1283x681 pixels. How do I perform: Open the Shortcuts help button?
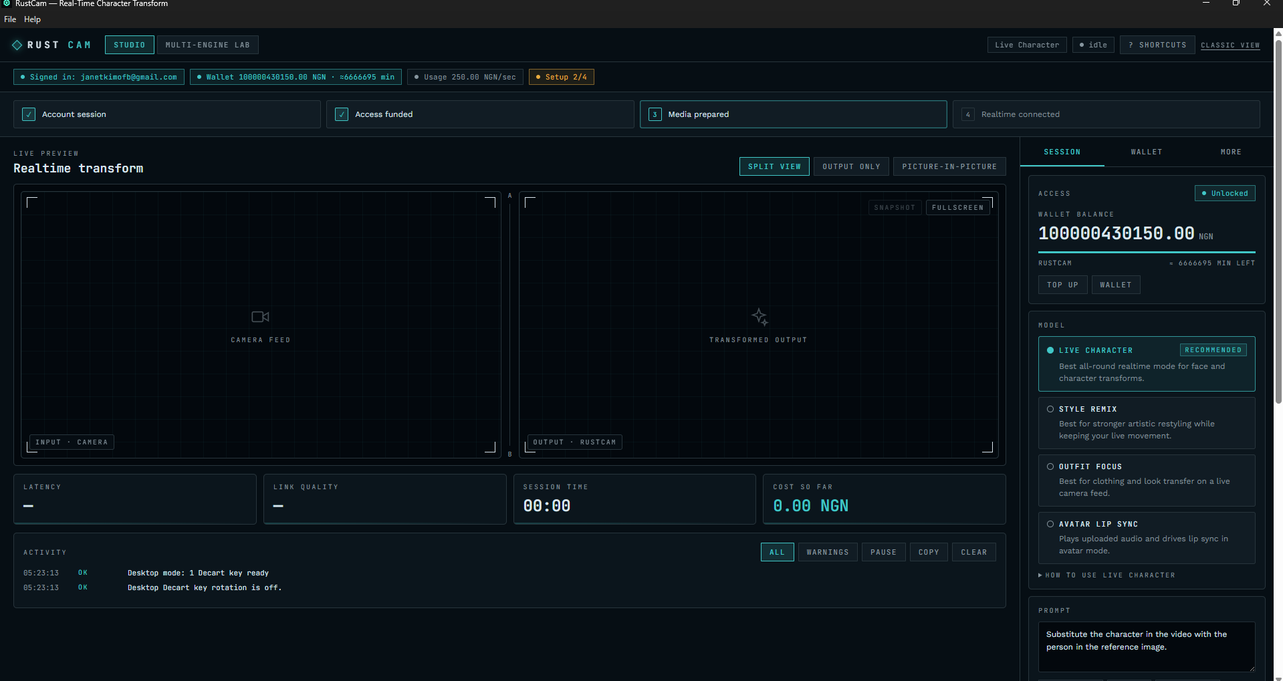[1157, 45]
